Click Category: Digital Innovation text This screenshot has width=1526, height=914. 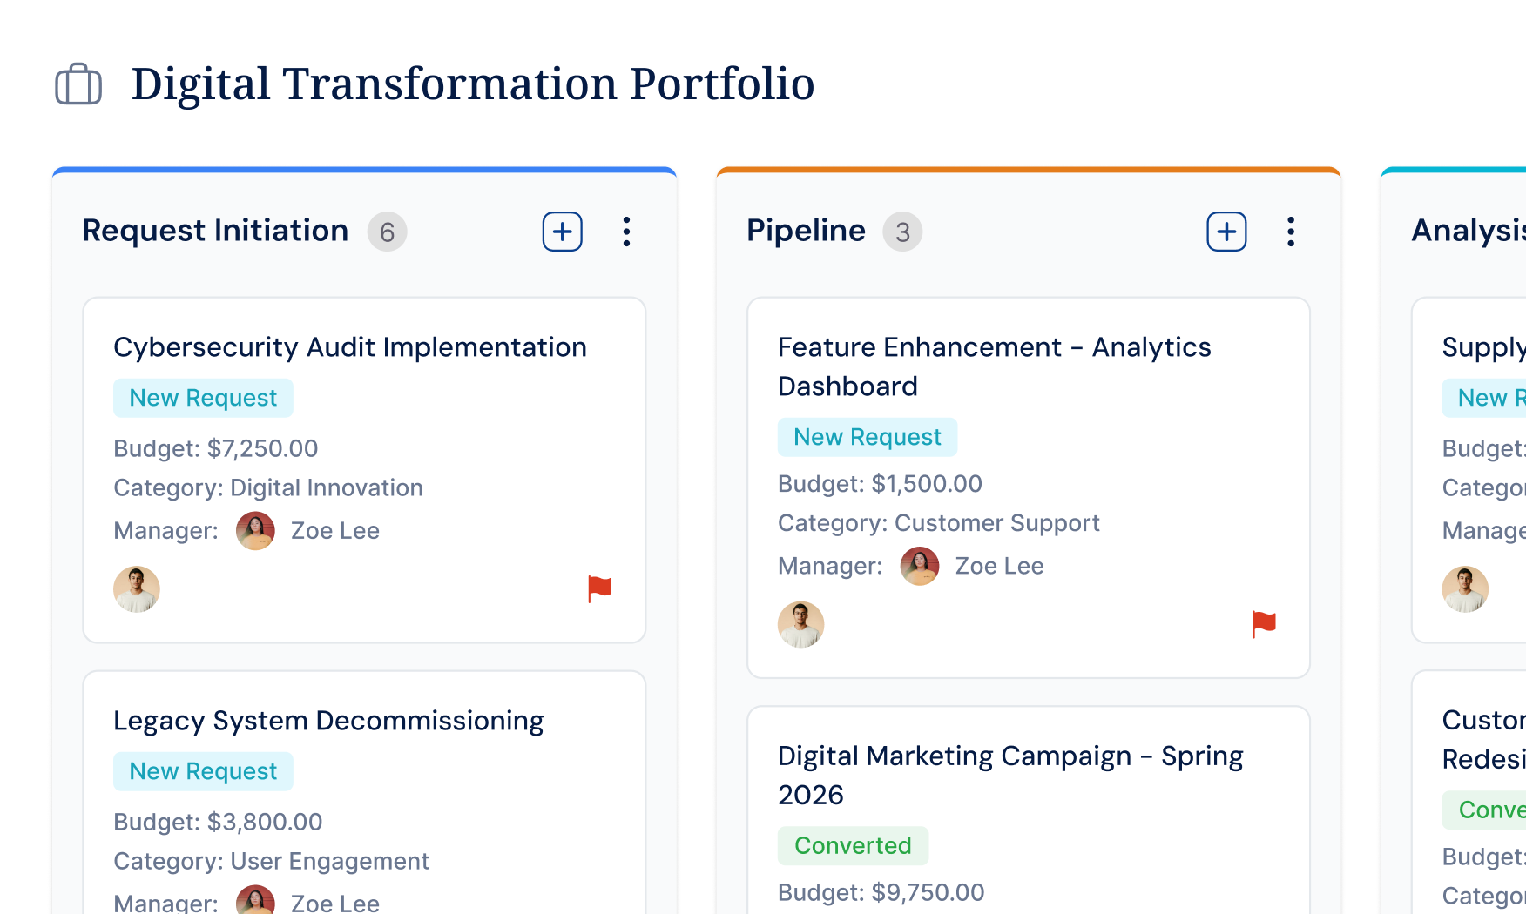coord(268,487)
